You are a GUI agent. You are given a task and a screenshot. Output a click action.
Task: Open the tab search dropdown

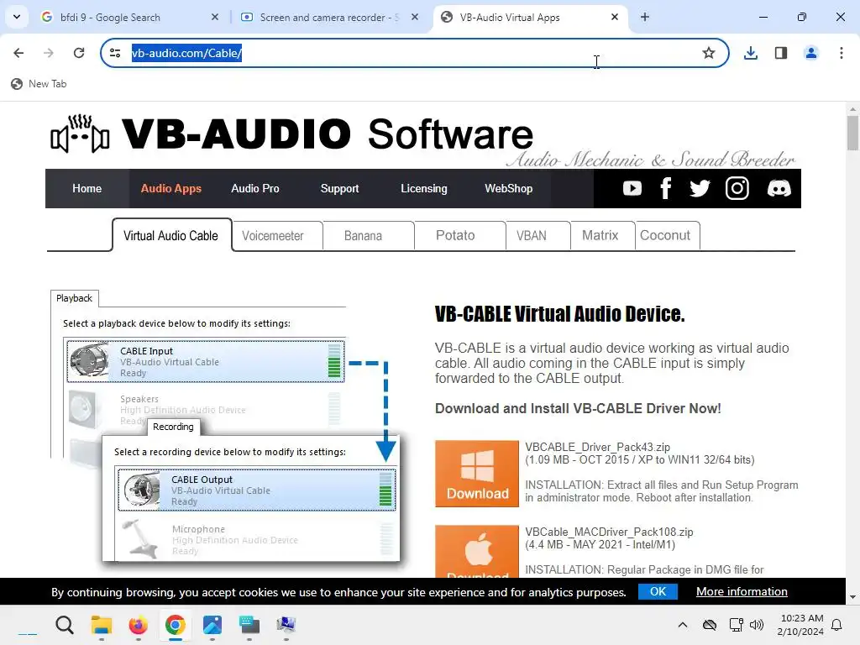pyautogui.click(x=17, y=17)
